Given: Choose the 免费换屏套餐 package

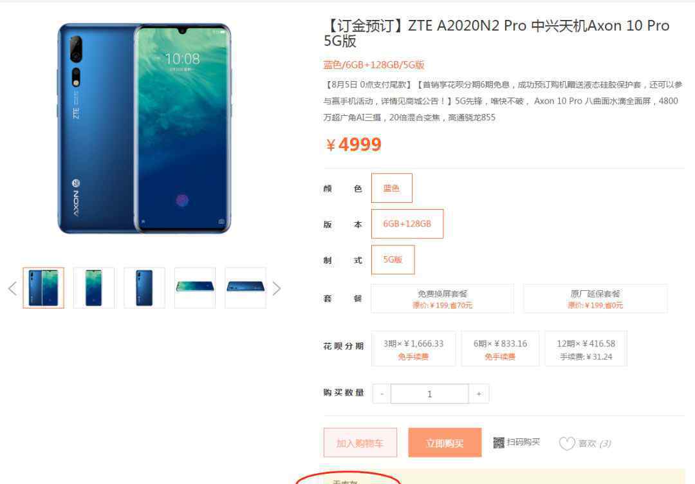Looking at the screenshot, I should pos(442,299).
